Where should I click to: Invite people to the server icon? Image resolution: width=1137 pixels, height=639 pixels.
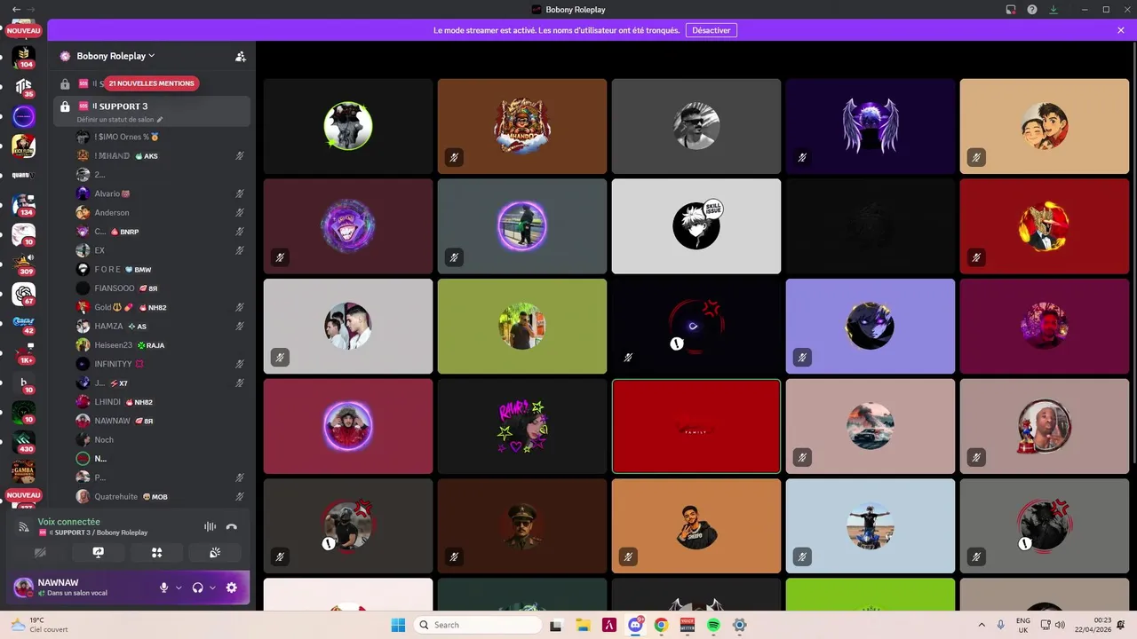point(240,56)
